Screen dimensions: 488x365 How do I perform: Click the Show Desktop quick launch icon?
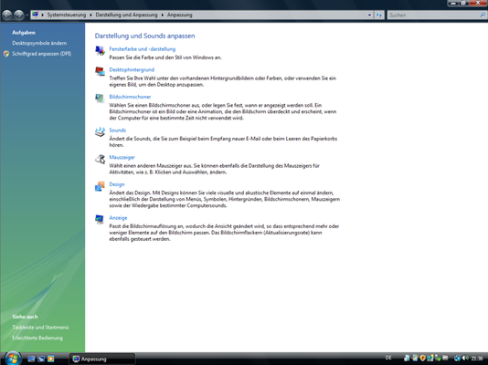[x=31, y=359]
